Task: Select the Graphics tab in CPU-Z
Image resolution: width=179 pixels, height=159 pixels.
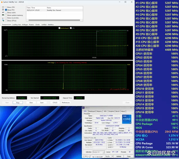Action: pyautogui.click(x=111, y=111)
